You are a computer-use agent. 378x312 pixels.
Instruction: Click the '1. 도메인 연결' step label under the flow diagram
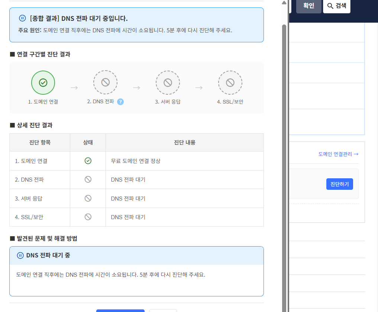tap(43, 102)
